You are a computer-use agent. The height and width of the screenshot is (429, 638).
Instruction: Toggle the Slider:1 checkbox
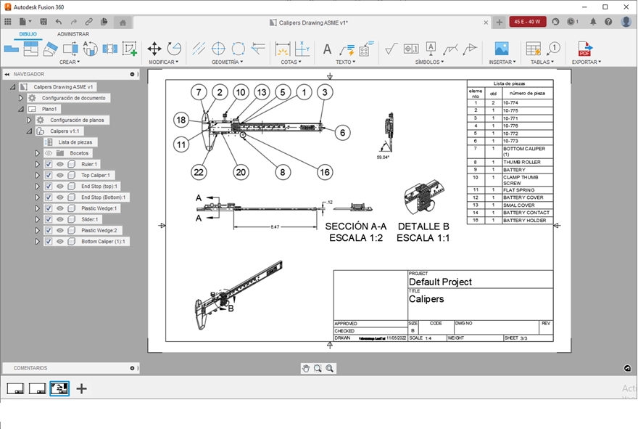(49, 219)
